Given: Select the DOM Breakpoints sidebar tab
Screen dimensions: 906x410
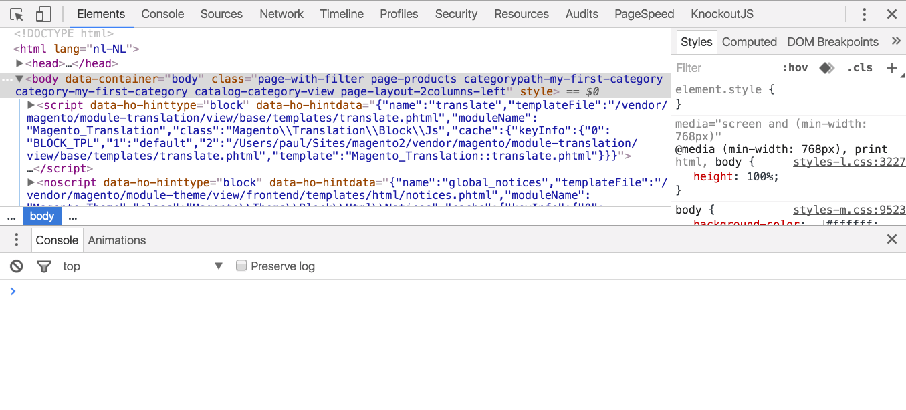Looking at the screenshot, I should point(832,42).
